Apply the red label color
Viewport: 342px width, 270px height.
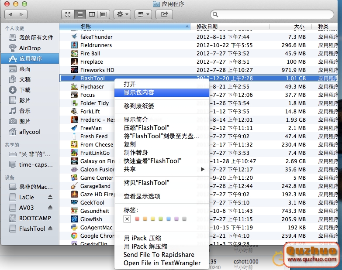coord(137,219)
